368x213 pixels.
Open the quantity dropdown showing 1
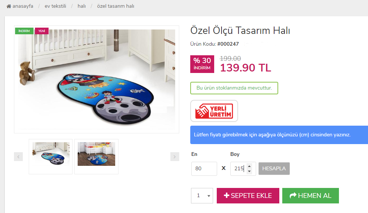(202, 196)
